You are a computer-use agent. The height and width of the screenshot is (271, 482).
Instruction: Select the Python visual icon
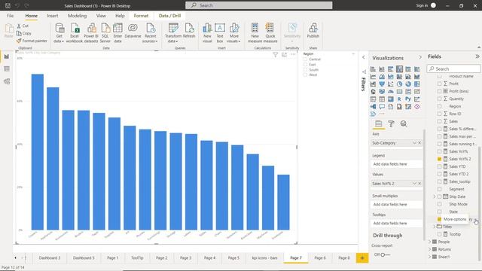click(408, 99)
